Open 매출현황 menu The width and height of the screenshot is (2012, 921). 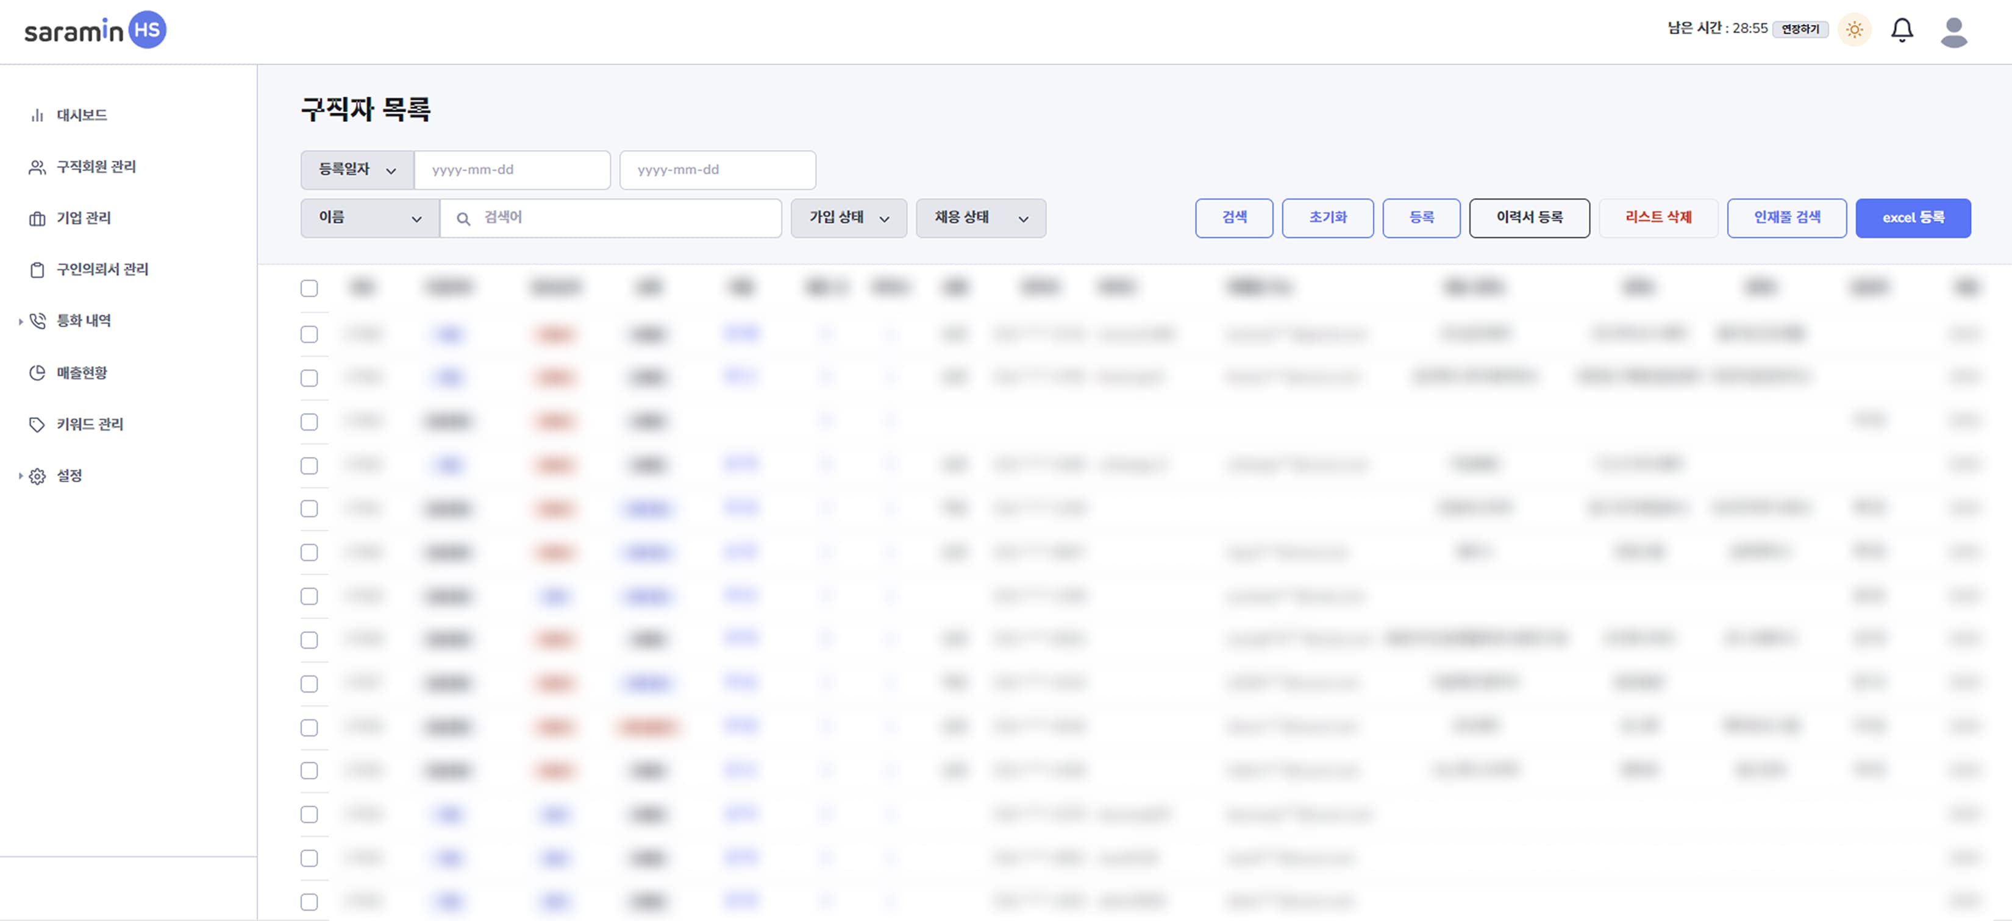click(82, 373)
